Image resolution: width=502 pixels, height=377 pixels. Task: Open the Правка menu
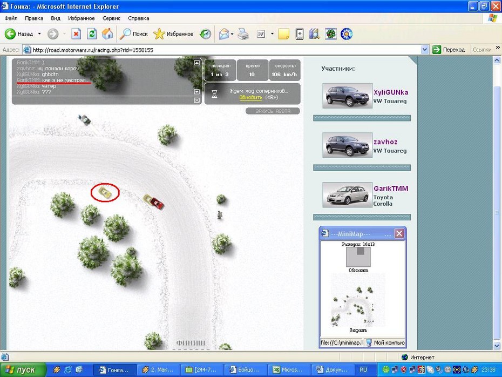[x=34, y=18]
